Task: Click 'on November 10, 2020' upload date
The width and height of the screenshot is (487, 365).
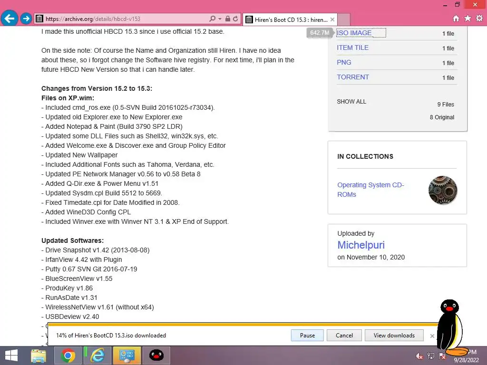Action: pyautogui.click(x=371, y=257)
